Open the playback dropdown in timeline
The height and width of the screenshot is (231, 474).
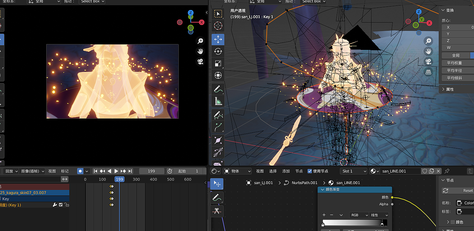tap(11, 171)
